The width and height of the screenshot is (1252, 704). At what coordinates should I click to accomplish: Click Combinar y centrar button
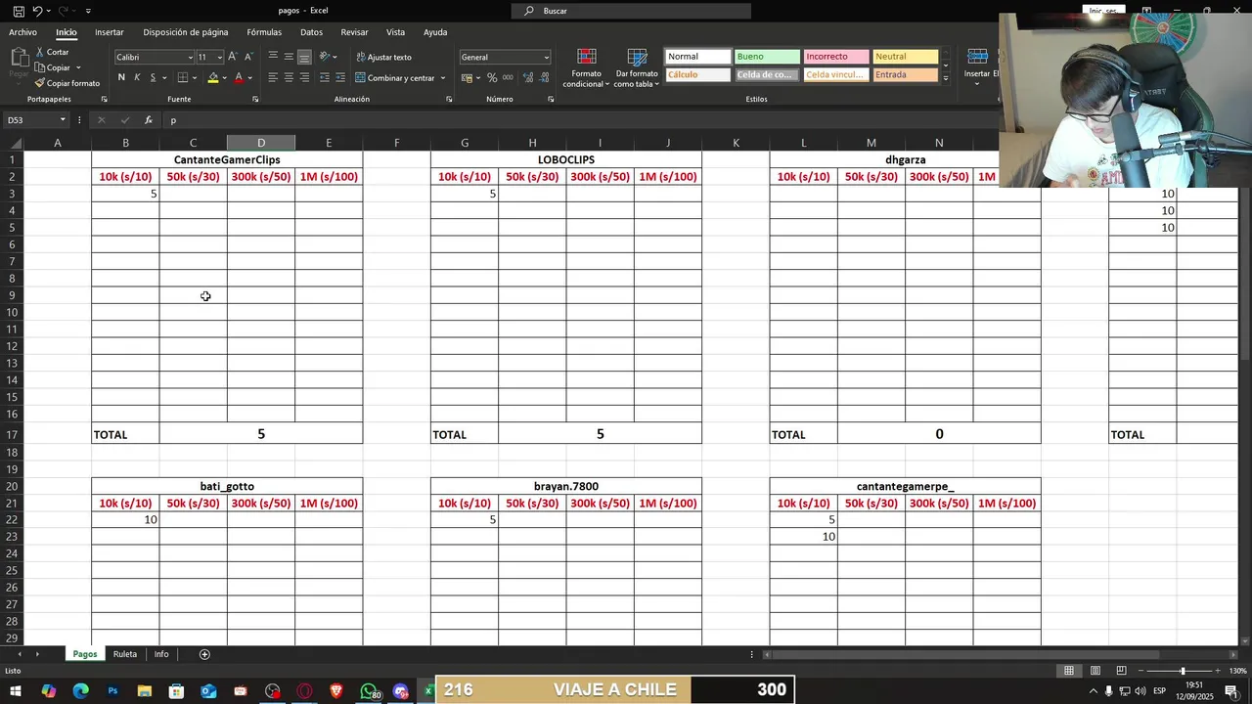[395, 77]
